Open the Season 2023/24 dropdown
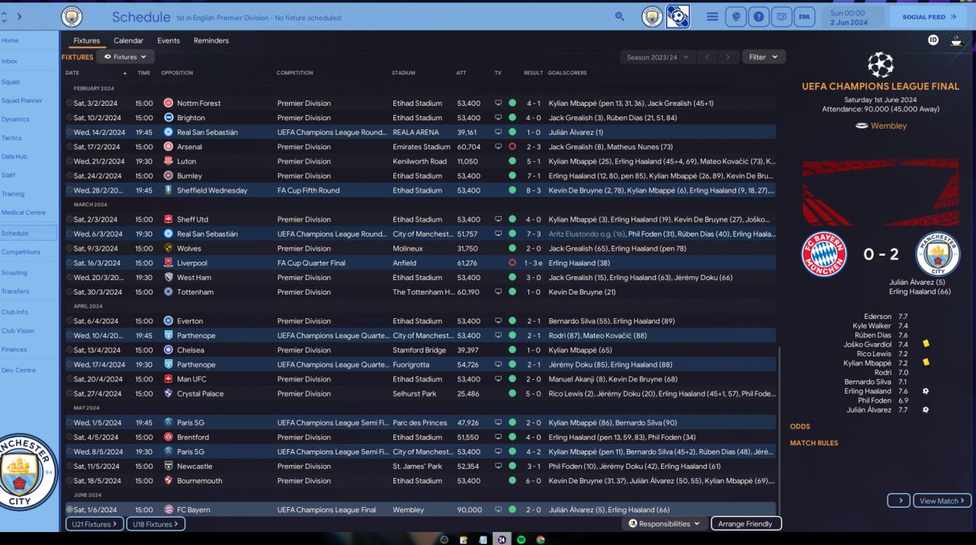The width and height of the screenshot is (976, 545). pos(657,57)
